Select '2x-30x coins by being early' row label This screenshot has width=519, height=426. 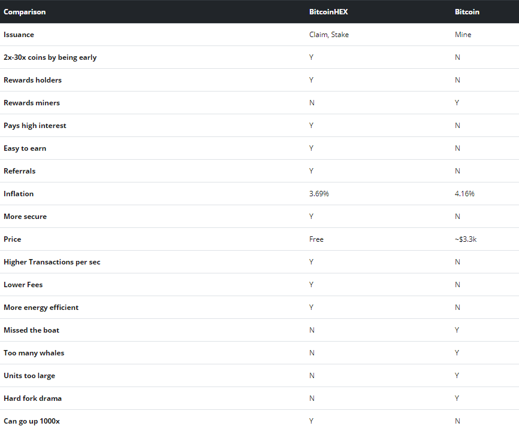(50, 57)
